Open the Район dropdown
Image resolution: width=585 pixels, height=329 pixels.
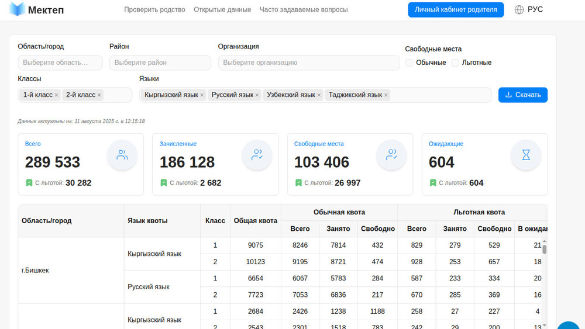160,63
